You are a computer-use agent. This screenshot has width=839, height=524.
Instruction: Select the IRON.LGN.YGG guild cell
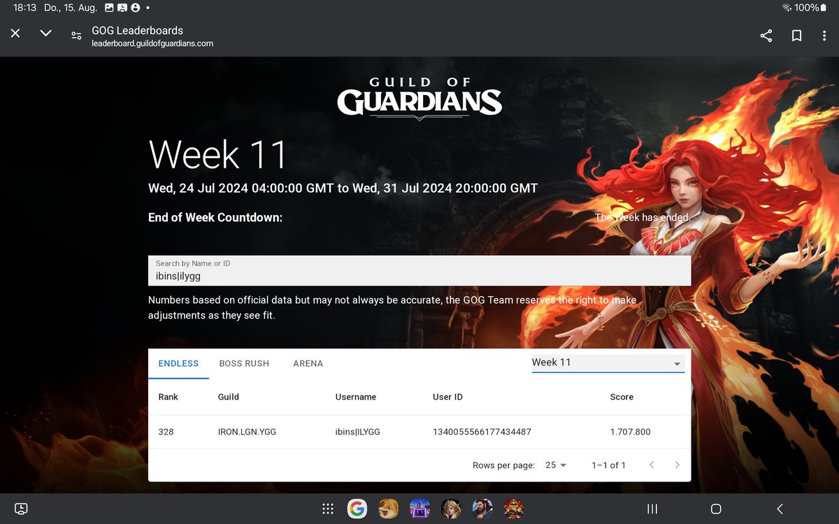coord(248,432)
